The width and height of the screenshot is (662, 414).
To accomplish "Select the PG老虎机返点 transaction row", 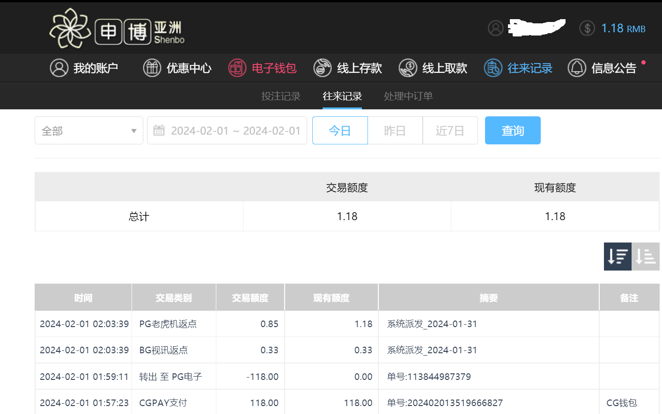I will coord(347,324).
